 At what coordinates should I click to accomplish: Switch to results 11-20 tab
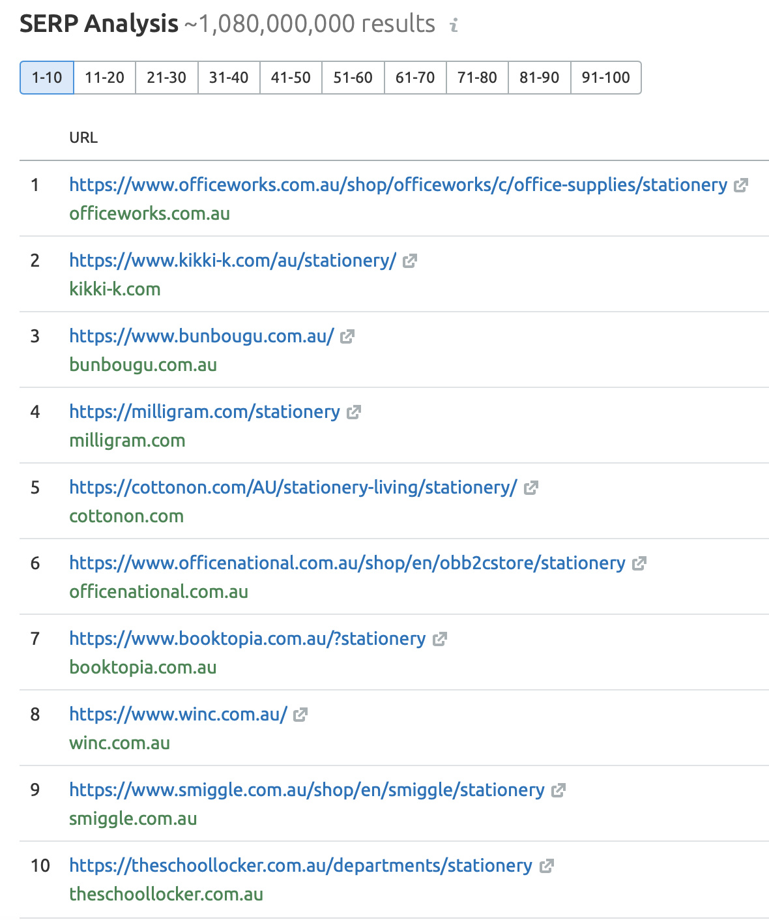click(x=104, y=78)
